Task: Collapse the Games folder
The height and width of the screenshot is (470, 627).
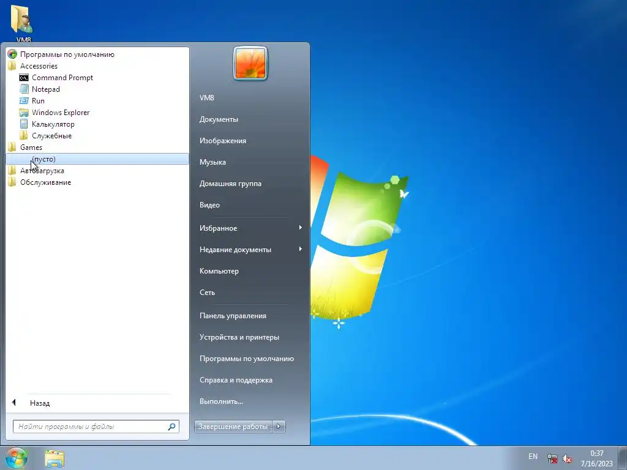Action: pos(31,147)
